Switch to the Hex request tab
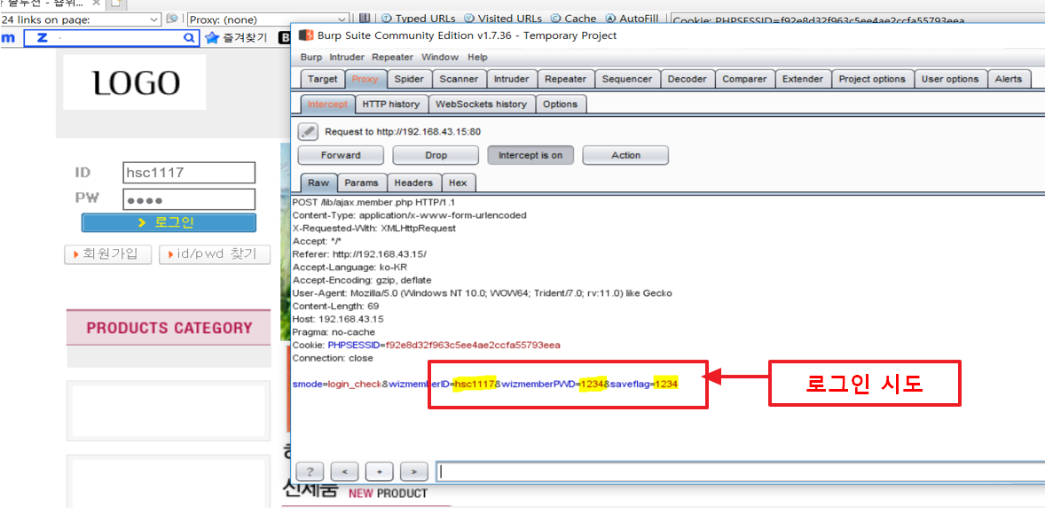The height and width of the screenshot is (521, 1045). (x=458, y=183)
